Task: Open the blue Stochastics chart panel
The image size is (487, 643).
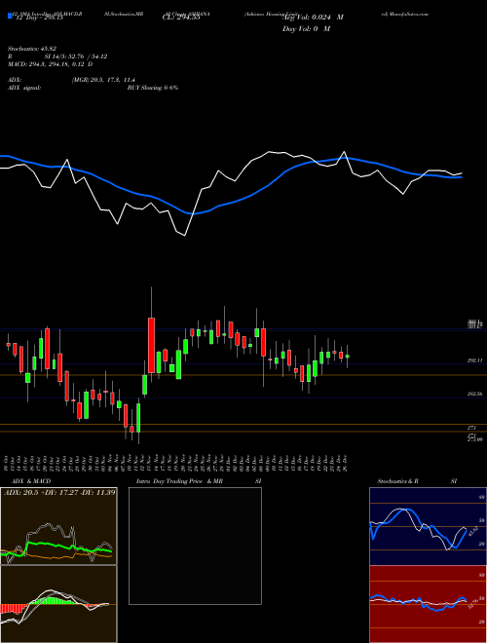Action: (x=428, y=526)
